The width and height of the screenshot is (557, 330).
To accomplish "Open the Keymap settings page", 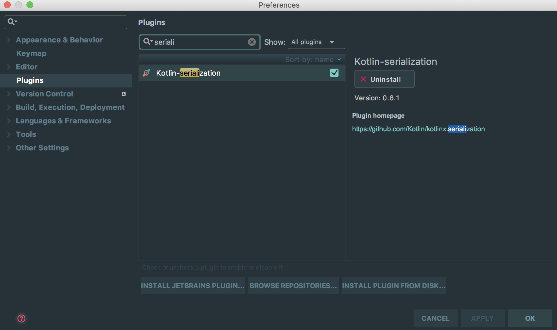I will (31, 53).
